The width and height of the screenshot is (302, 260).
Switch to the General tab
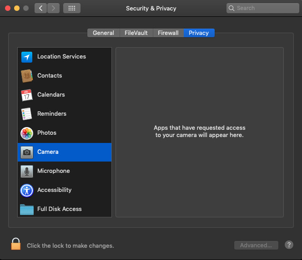tap(104, 33)
